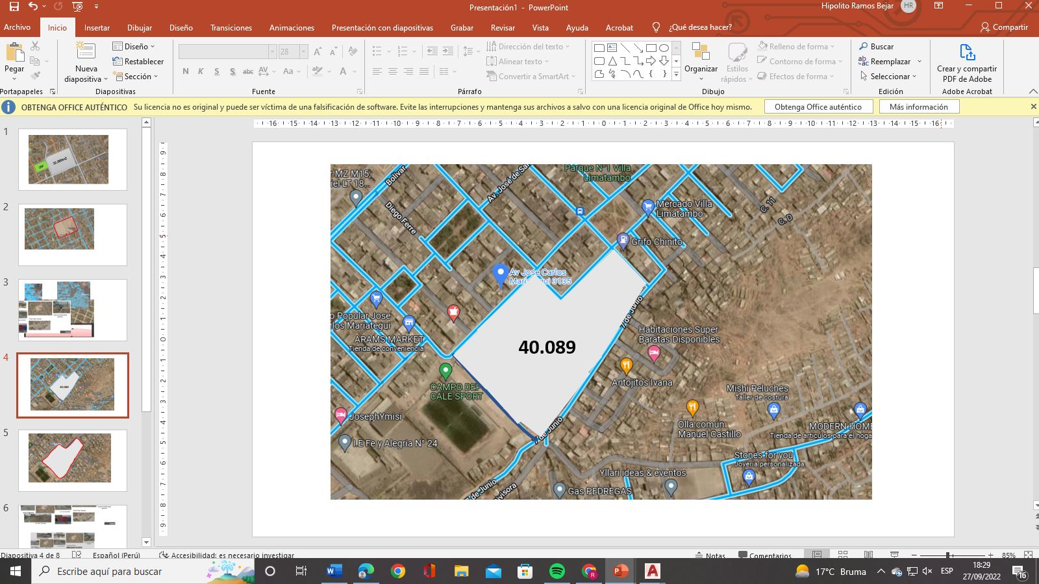Undo the last action

point(33,7)
